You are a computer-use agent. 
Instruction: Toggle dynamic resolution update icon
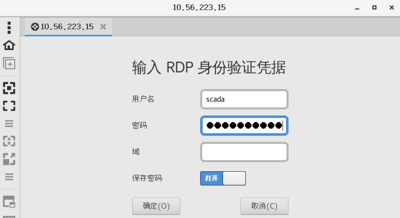9,141
